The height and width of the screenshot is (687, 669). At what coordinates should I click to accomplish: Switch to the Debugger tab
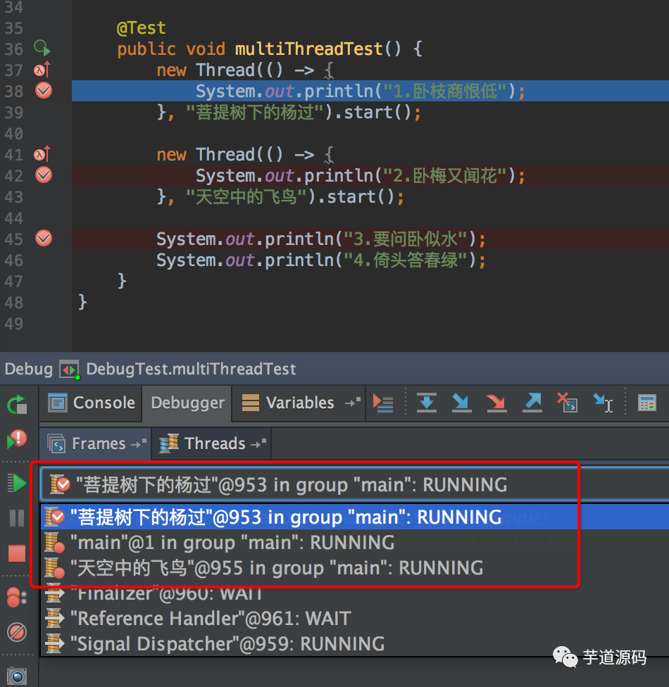click(187, 403)
